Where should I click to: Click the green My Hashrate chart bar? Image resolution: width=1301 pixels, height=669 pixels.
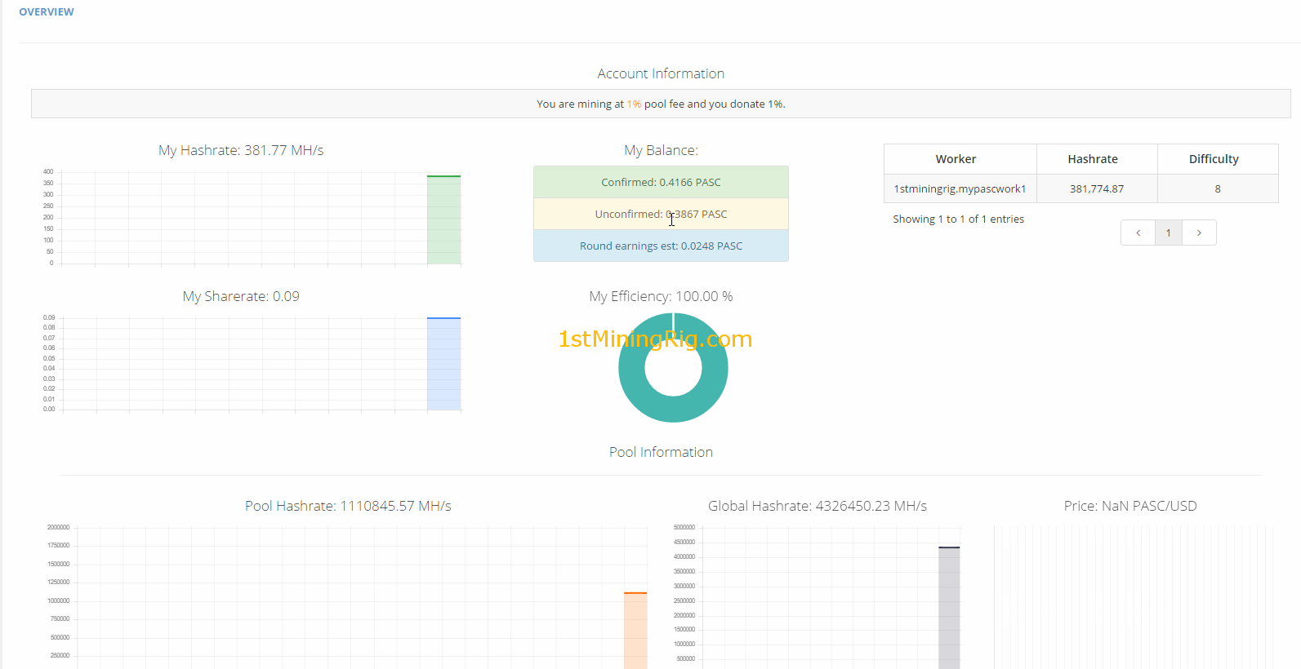click(443, 220)
